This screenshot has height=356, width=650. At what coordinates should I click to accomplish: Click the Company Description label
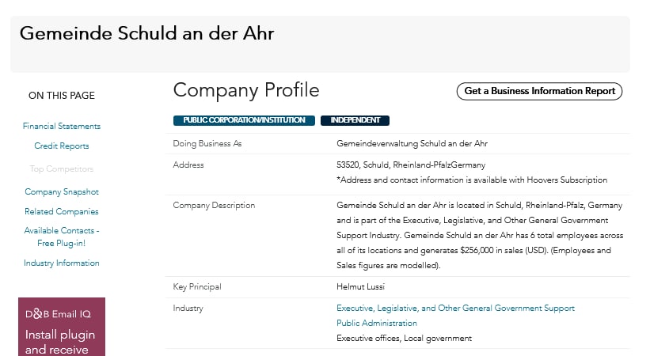click(x=214, y=205)
